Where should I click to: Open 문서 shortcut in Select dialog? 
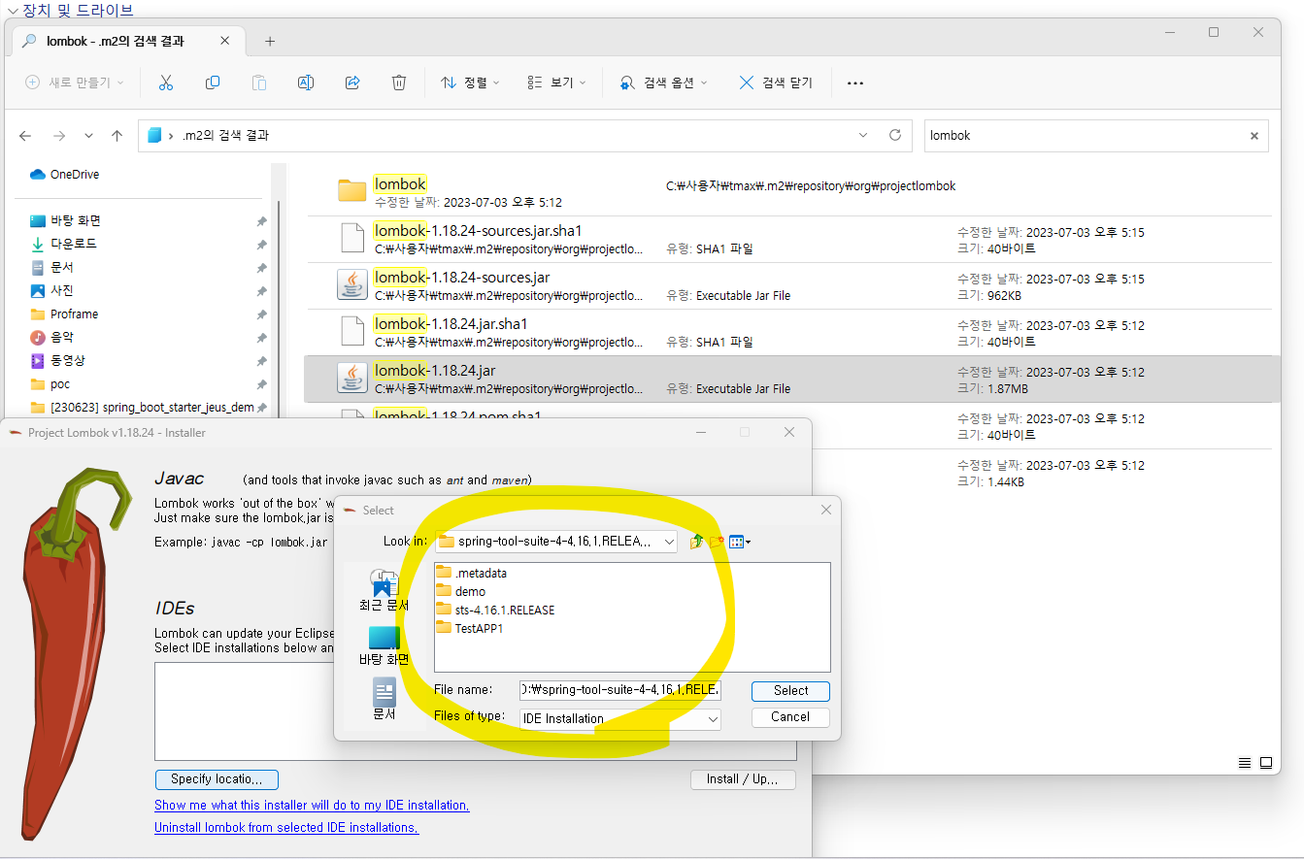pos(384,700)
